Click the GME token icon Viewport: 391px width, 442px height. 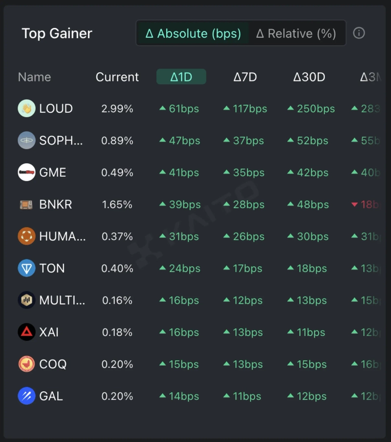tap(26, 172)
